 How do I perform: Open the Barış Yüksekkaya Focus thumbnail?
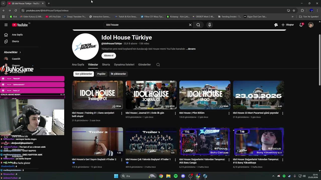coord(259,141)
